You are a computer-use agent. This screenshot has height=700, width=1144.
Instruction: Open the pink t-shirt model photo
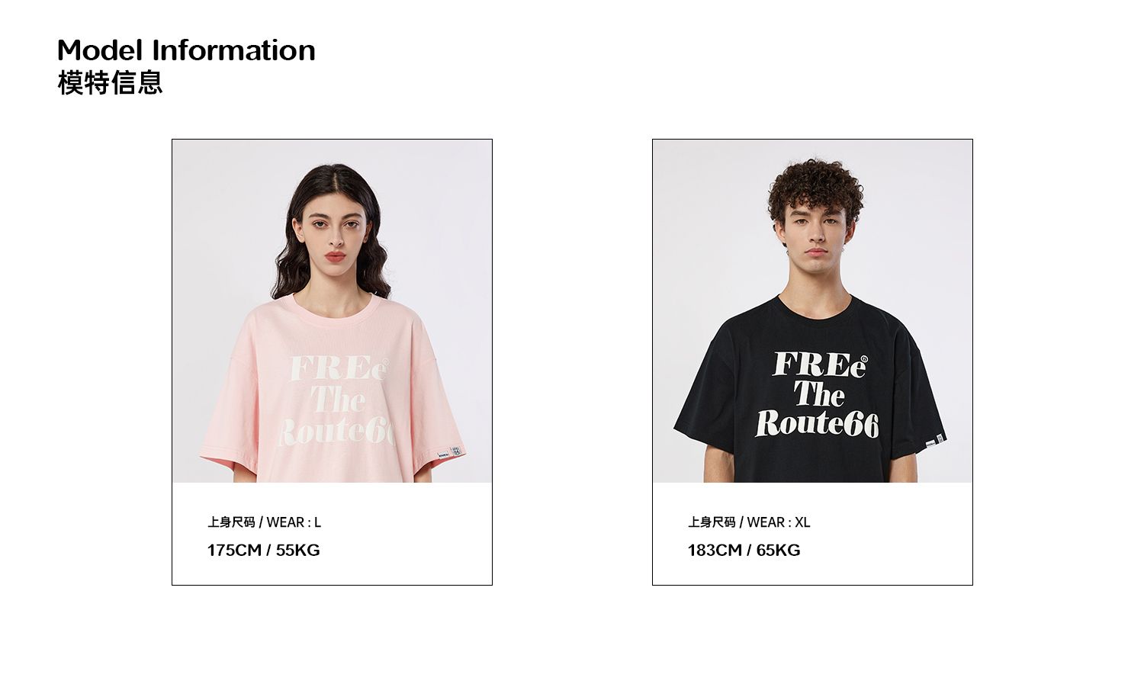[332, 311]
